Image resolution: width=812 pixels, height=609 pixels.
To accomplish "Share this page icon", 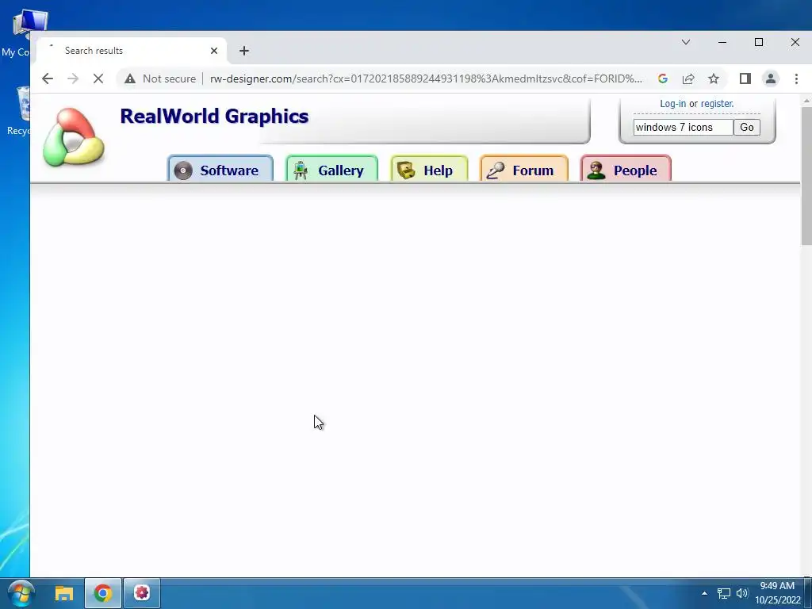I will click(688, 79).
